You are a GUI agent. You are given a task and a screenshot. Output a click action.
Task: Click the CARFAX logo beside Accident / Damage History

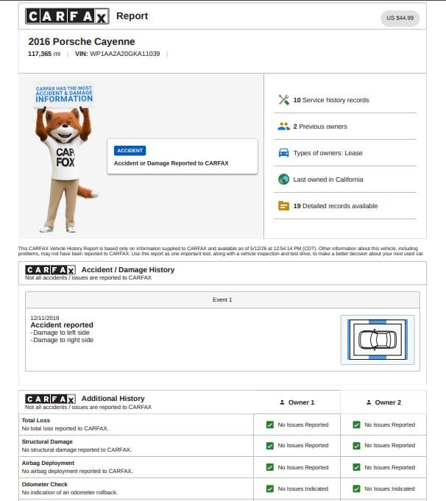pos(51,270)
